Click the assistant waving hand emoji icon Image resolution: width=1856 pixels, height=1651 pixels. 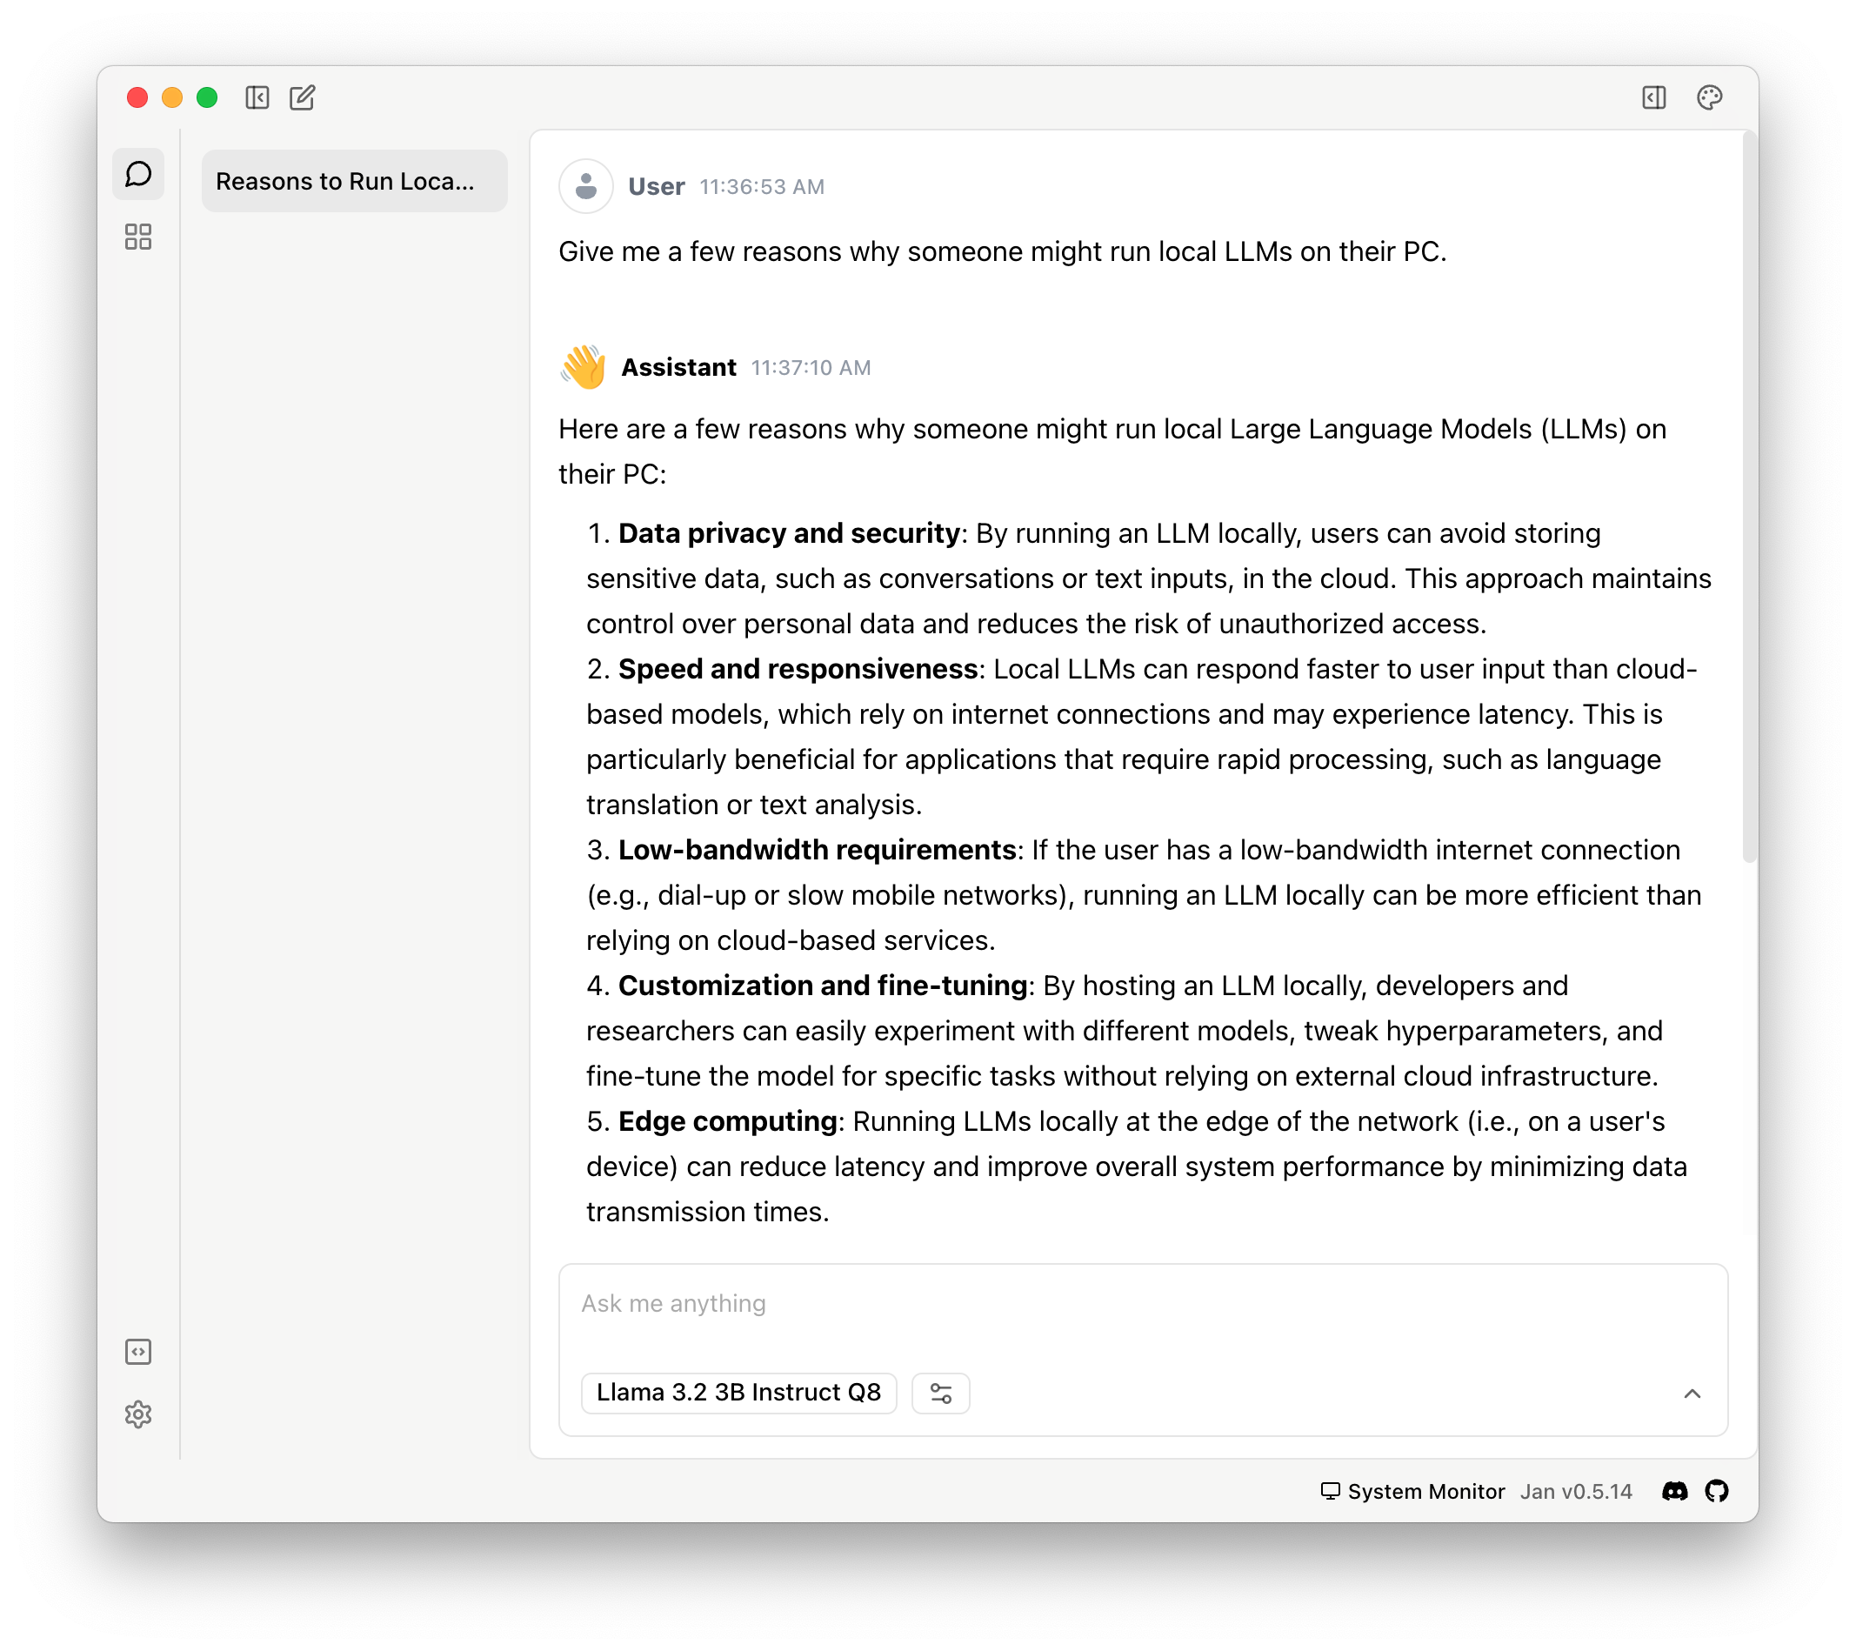point(583,368)
